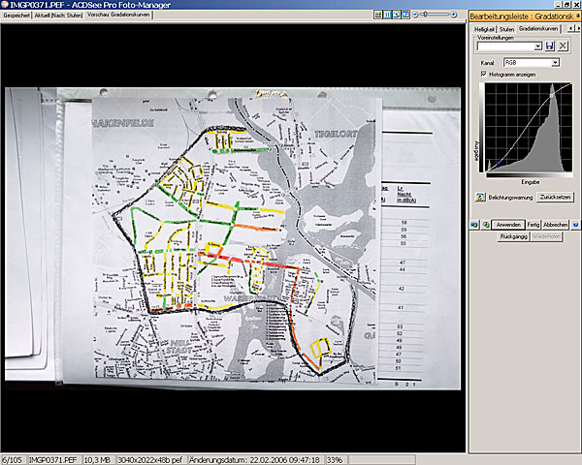Delete preset using the X icon
Image resolution: width=582 pixels, height=465 pixels.
pyautogui.click(x=564, y=46)
